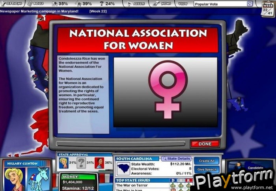Image resolution: width=276 pixels, height=191 pixels.
Task: Click the Democratic donkey party emblem
Action: [39, 178]
